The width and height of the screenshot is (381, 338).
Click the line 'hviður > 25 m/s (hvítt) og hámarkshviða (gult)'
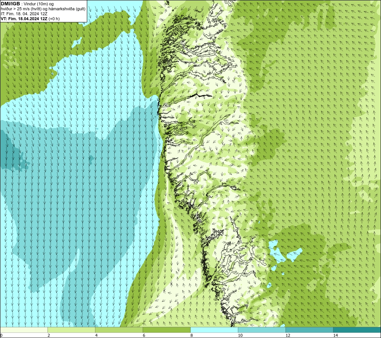click(x=43, y=9)
